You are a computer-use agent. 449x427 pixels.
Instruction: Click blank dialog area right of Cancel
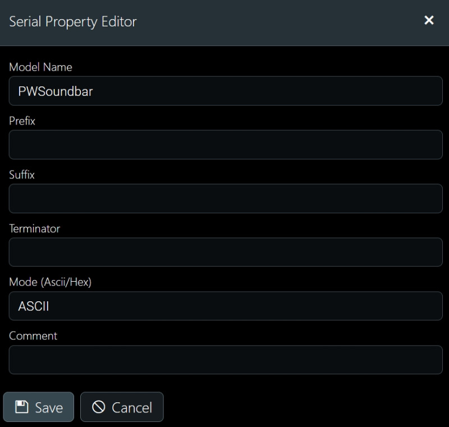pos(304,407)
